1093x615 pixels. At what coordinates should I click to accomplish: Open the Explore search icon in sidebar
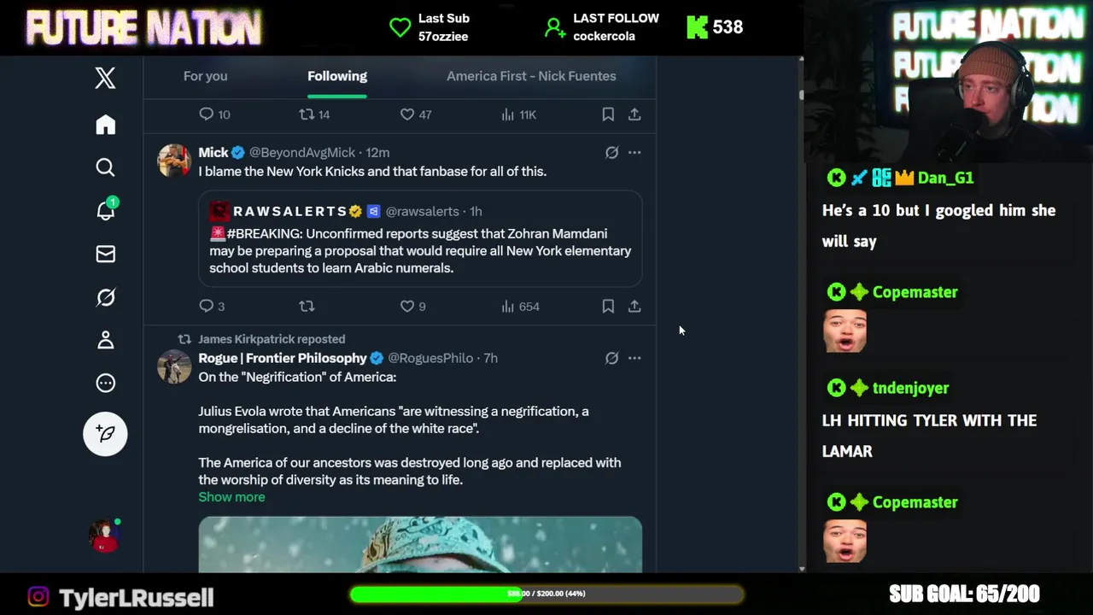(x=105, y=167)
